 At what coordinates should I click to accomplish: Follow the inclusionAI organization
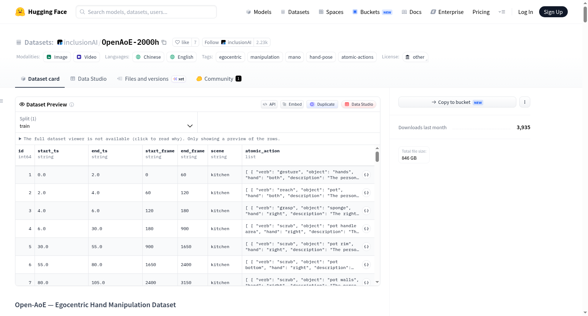click(228, 42)
